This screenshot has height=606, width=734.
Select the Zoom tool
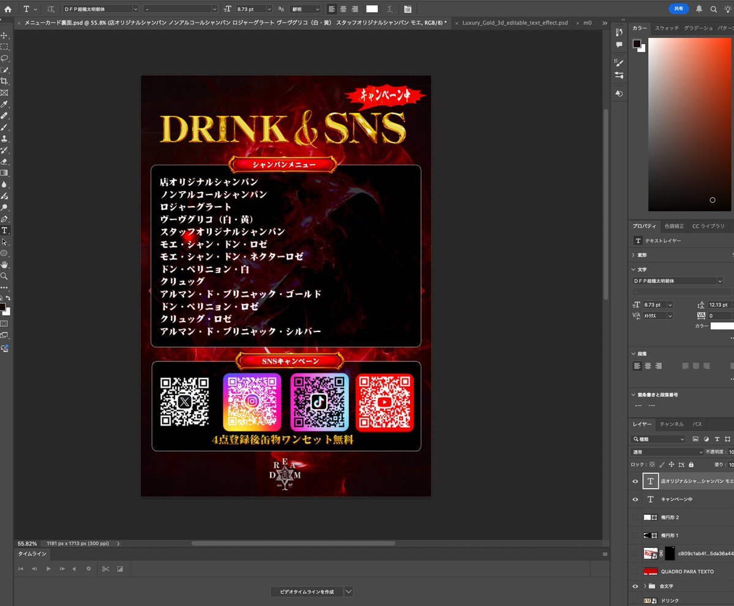click(x=4, y=276)
